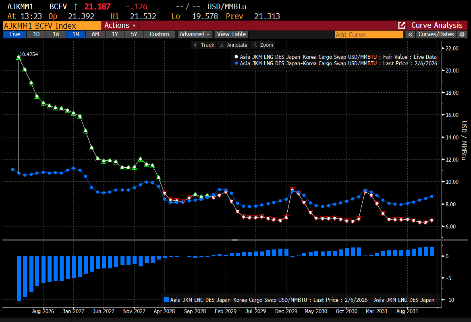Open chart settings gear icon
471x322 pixels.
coord(462,34)
